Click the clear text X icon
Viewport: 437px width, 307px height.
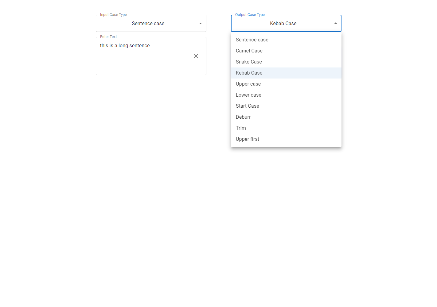pyautogui.click(x=196, y=56)
